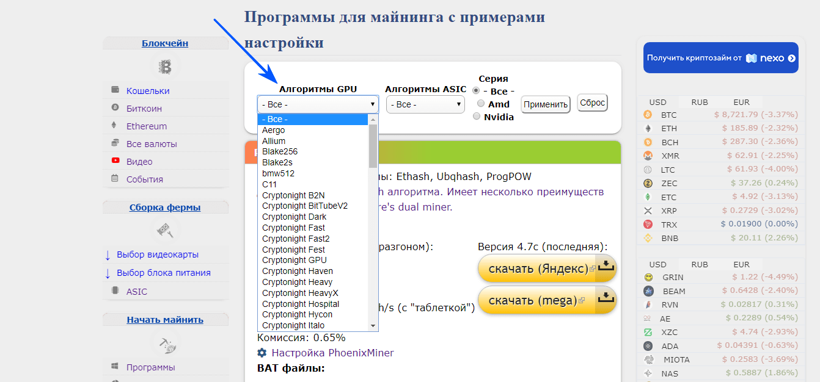
Task: Switch top price table to USD
Action: click(x=657, y=102)
